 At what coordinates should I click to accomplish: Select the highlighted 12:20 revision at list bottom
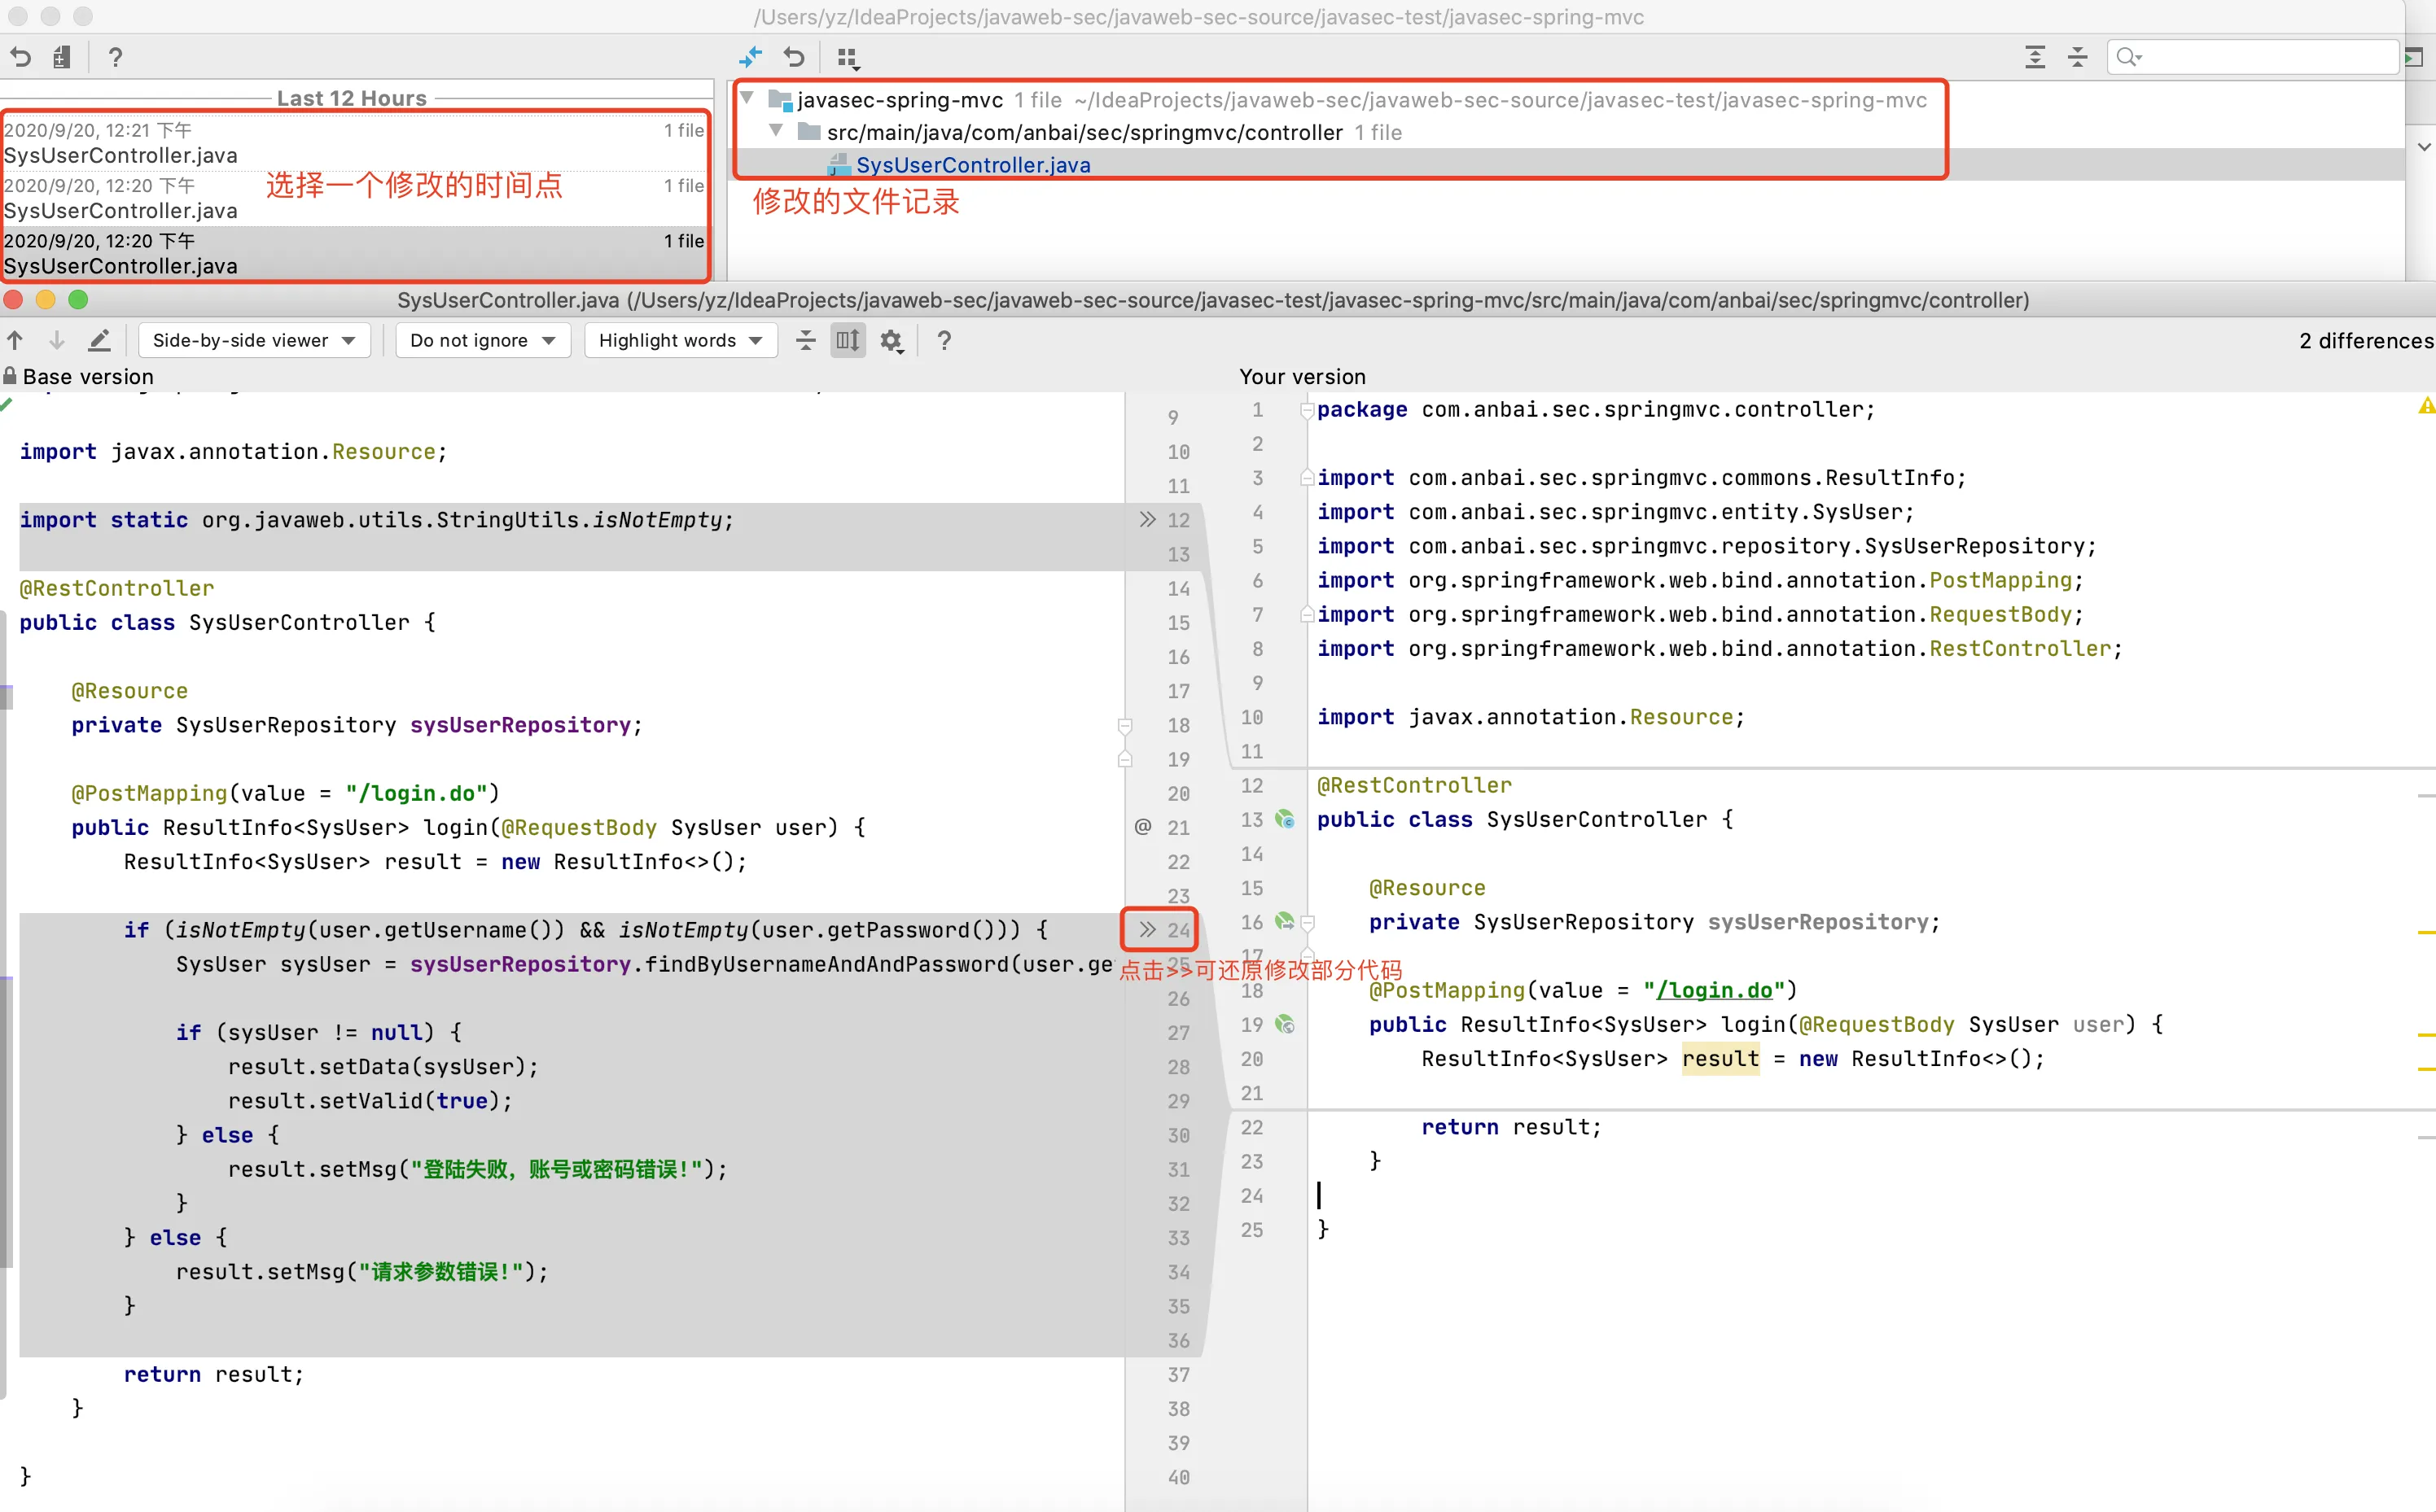click(x=354, y=254)
